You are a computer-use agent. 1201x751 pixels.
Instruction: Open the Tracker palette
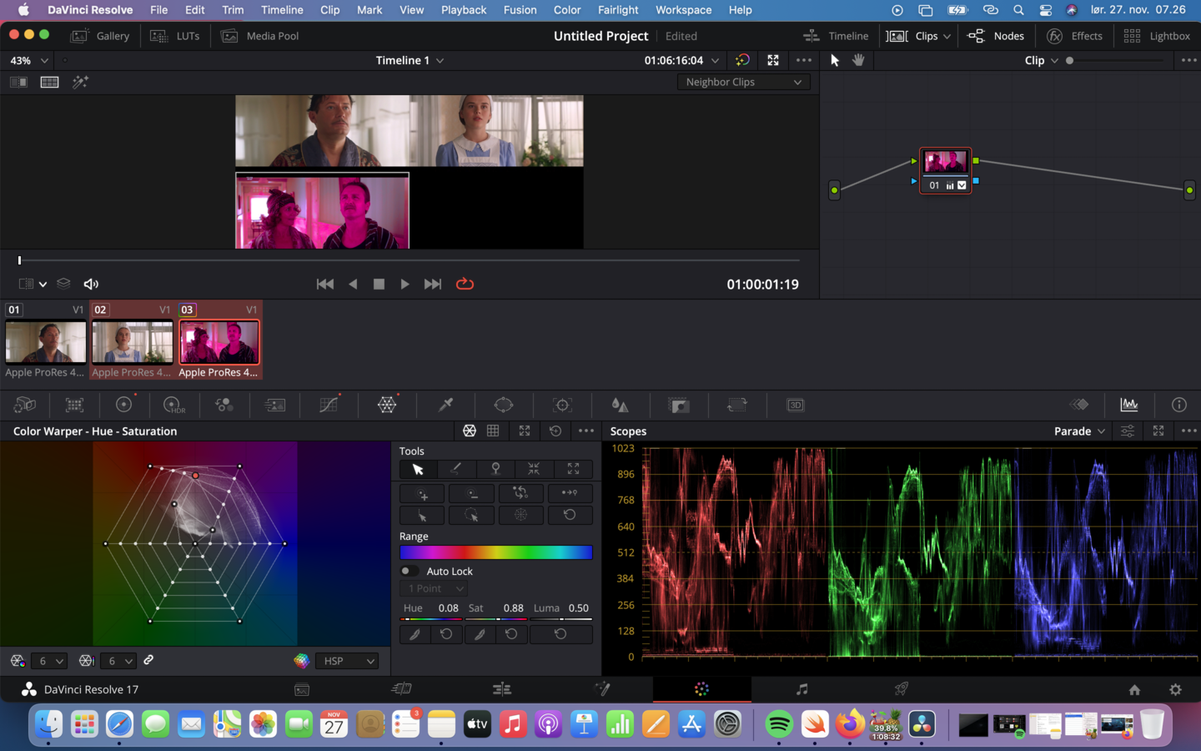[x=563, y=405]
